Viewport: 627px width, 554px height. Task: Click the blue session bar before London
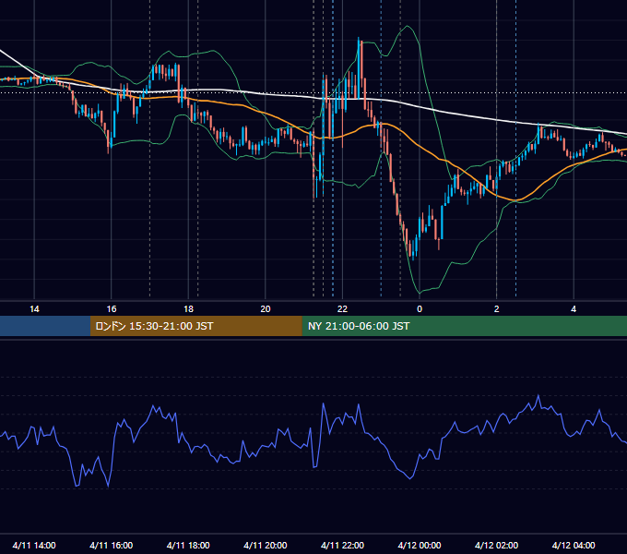coord(45,326)
